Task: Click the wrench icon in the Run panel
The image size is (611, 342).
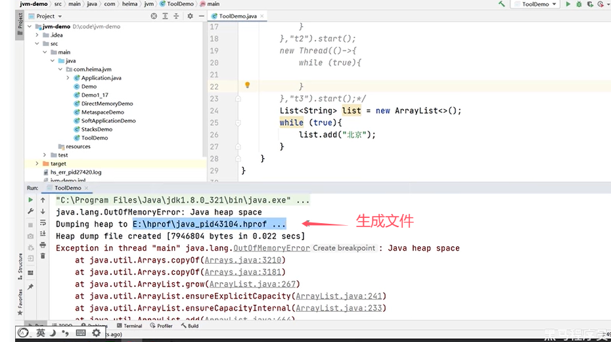Action: tap(30, 211)
